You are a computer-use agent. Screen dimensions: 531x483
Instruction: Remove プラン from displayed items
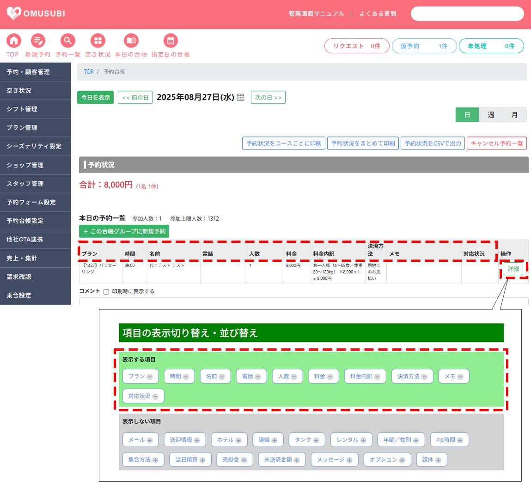point(150,377)
